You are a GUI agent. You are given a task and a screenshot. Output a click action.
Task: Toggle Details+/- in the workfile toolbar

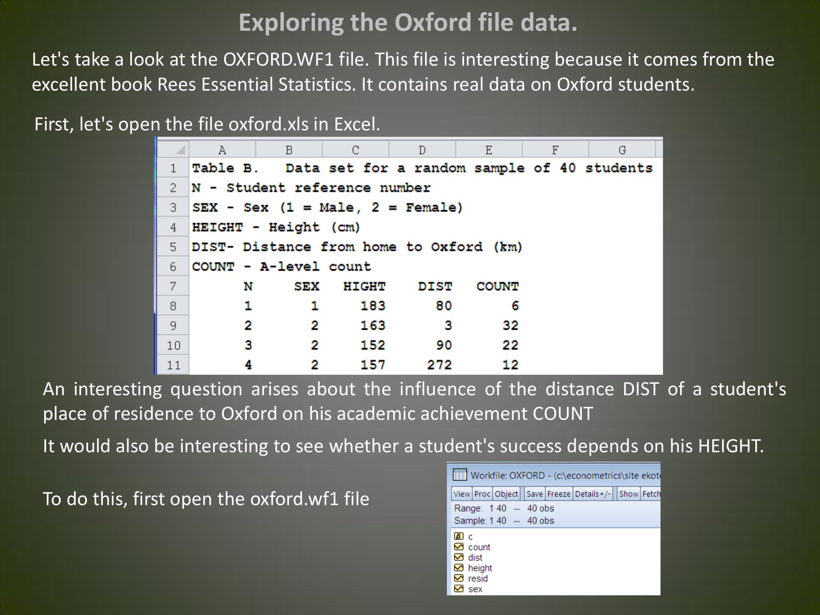coord(592,494)
